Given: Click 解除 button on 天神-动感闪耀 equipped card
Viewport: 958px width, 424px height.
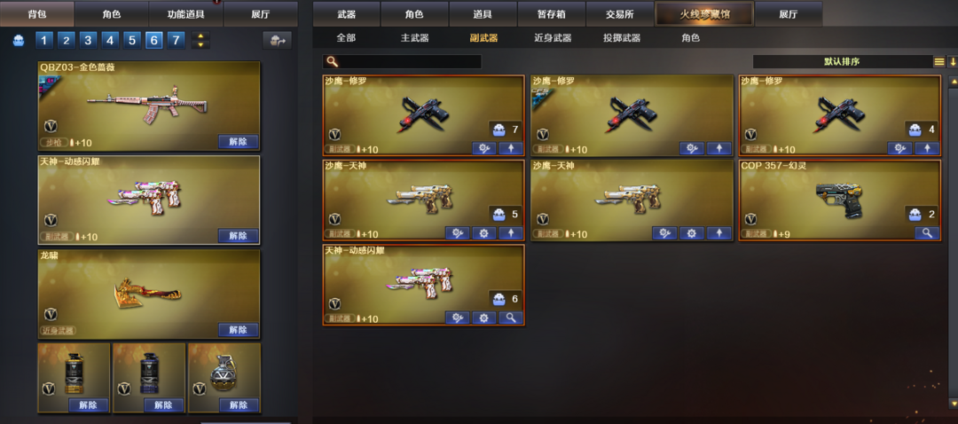Looking at the screenshot, I should (239, 236).
